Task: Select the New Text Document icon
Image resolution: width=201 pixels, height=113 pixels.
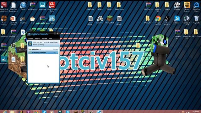Action: pos(13,7)
